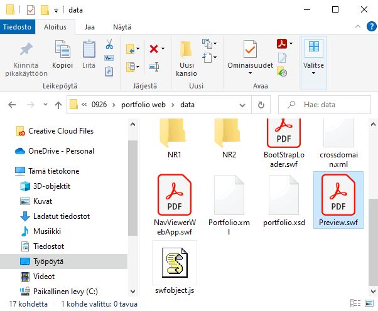
Task: Open the new item dropdown
Action: (x=208, y=43)
